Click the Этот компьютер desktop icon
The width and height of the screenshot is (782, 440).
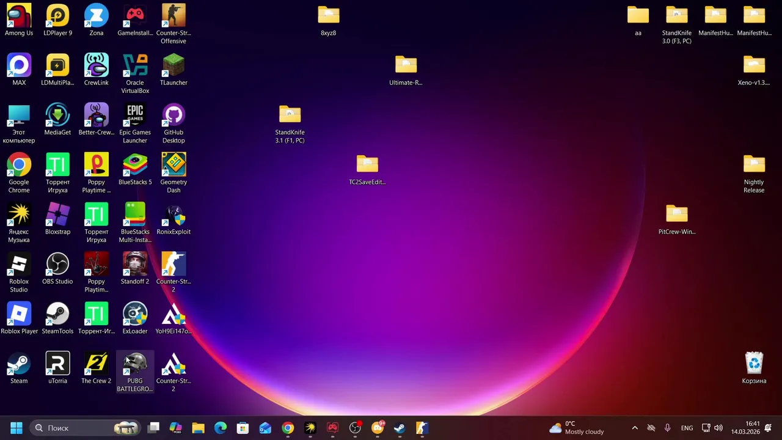click(x=19, y=124)
